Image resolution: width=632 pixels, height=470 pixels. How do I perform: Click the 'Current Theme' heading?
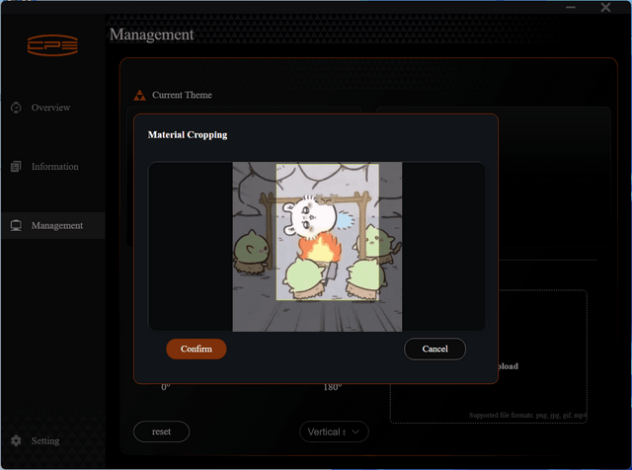pyautogui.click(x=182, y=95)
